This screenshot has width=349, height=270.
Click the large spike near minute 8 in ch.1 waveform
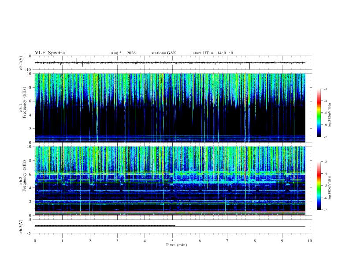[x=250, y=66]
